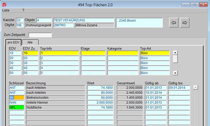Screen dimensions: 210x126
Task: Close the 494 Top-Flächen window
Action: point(203,5)
